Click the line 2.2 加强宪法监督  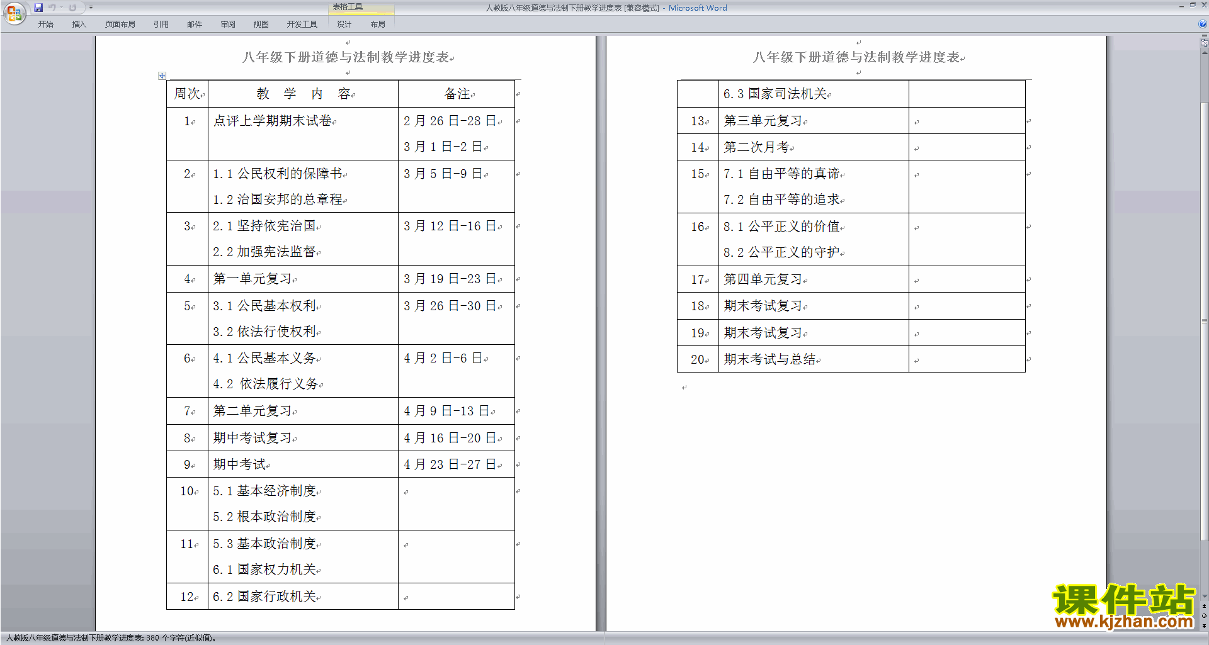point(264,252)
